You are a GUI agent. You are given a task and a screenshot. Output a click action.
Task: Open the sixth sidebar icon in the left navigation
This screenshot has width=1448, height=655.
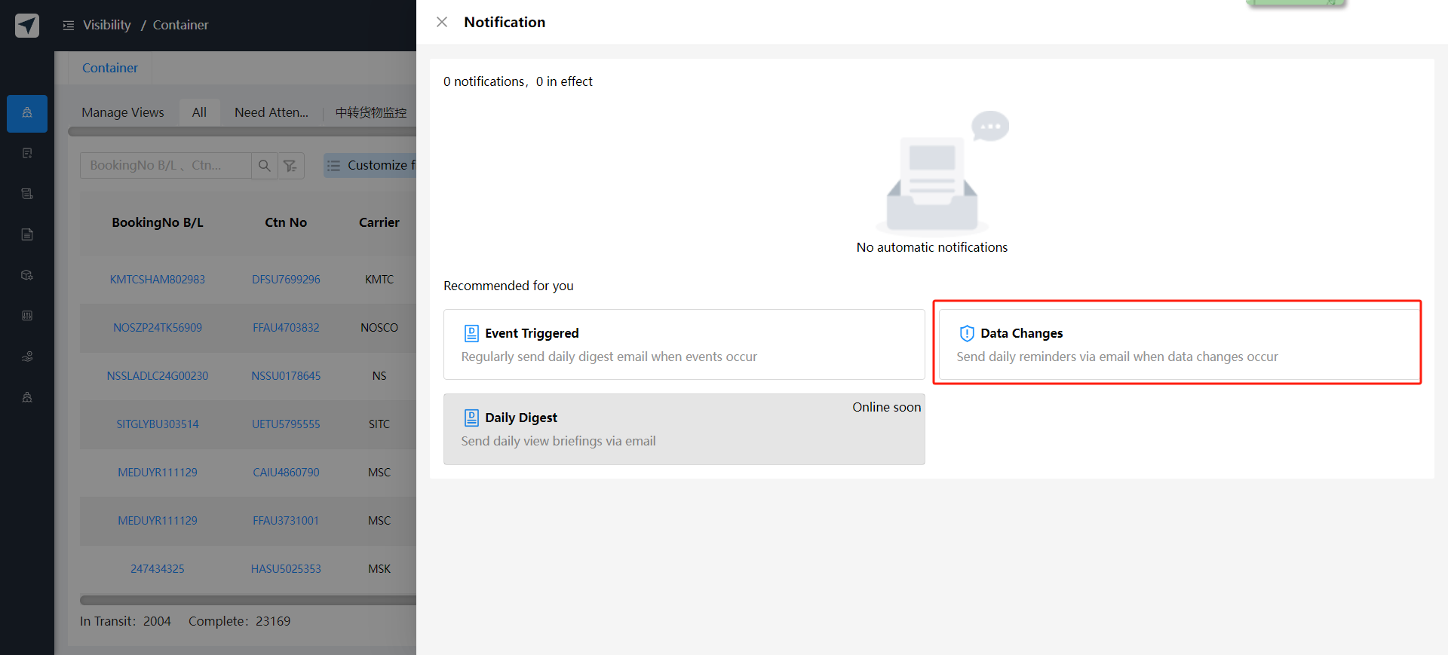(27, 316)
